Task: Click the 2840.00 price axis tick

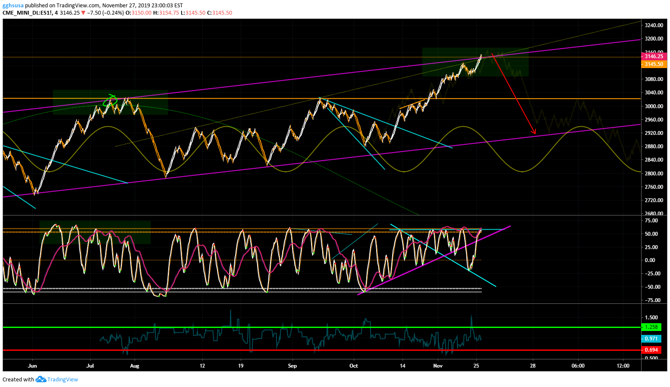Action: point(654,160)
